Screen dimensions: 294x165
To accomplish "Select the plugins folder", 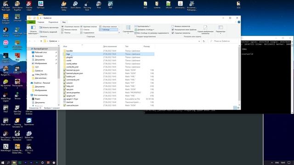I will pos(69,57).
